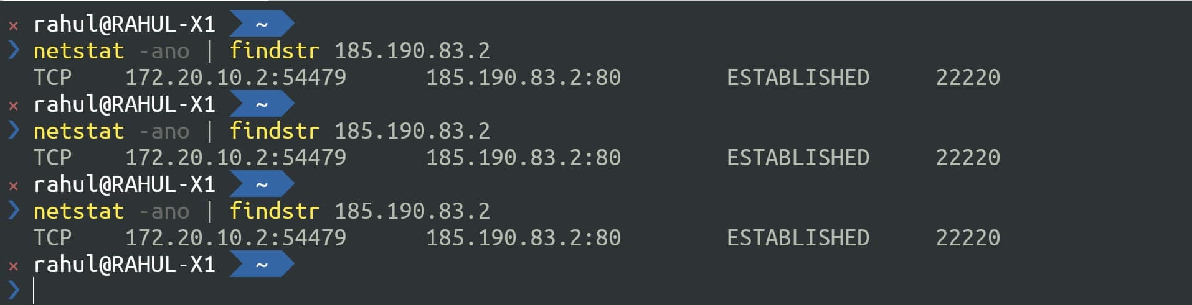Click the red x status icon on the last prompt

click(13, 266)
